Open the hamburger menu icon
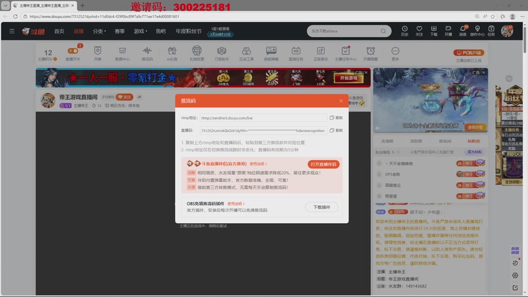 tap(12, 31)
